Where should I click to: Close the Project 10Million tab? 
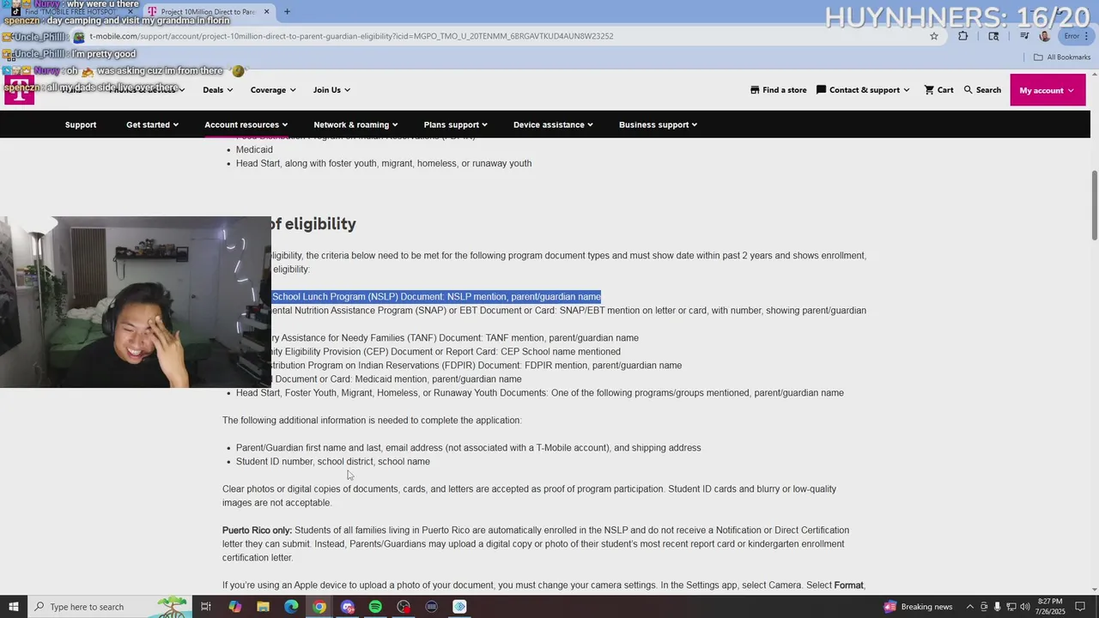[266, 12]
